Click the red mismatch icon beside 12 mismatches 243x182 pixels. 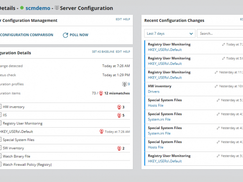pyautogui.click(x=101, y=93)
